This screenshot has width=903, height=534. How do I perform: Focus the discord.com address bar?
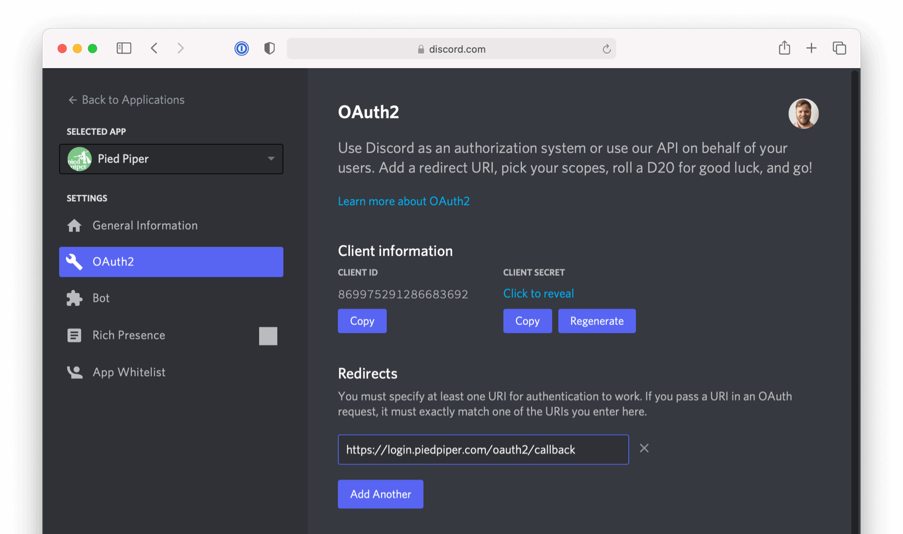(x=451, y=49)
